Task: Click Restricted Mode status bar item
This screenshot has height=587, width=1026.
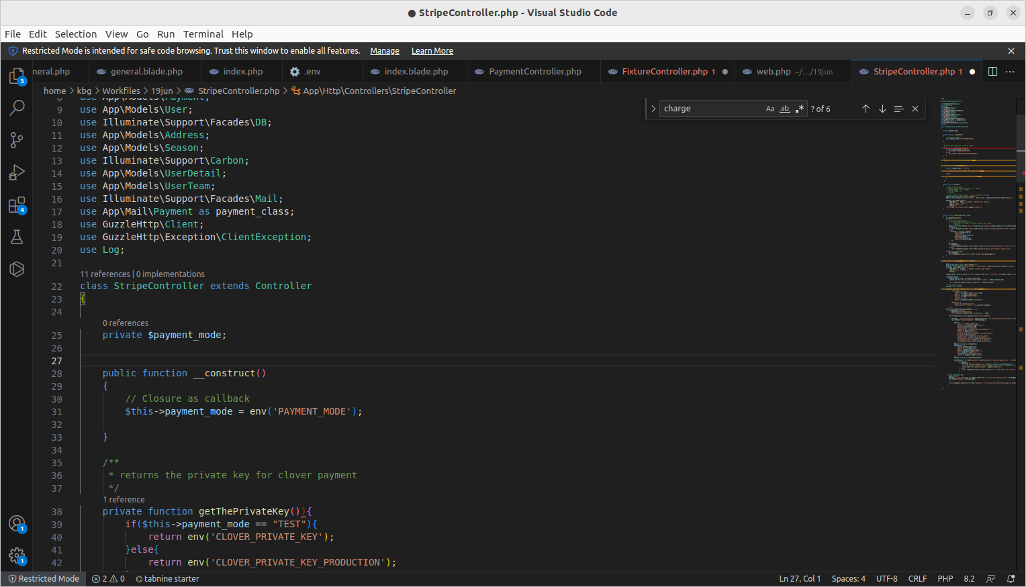Action: [x=44, y=579]
